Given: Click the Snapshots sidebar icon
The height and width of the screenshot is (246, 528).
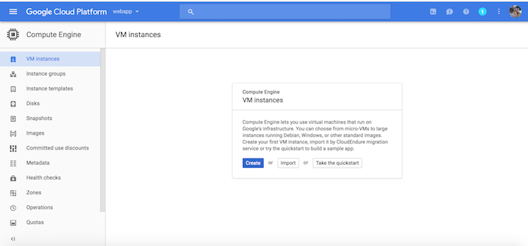Looking at the screenshot, I should tap(13, 119).
